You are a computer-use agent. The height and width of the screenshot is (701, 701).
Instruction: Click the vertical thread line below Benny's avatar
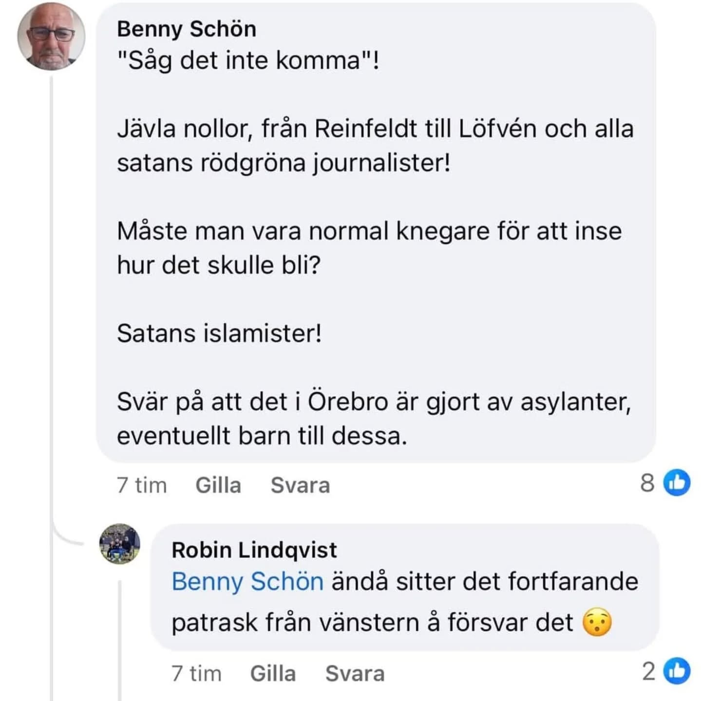click(x=51, y=292)
